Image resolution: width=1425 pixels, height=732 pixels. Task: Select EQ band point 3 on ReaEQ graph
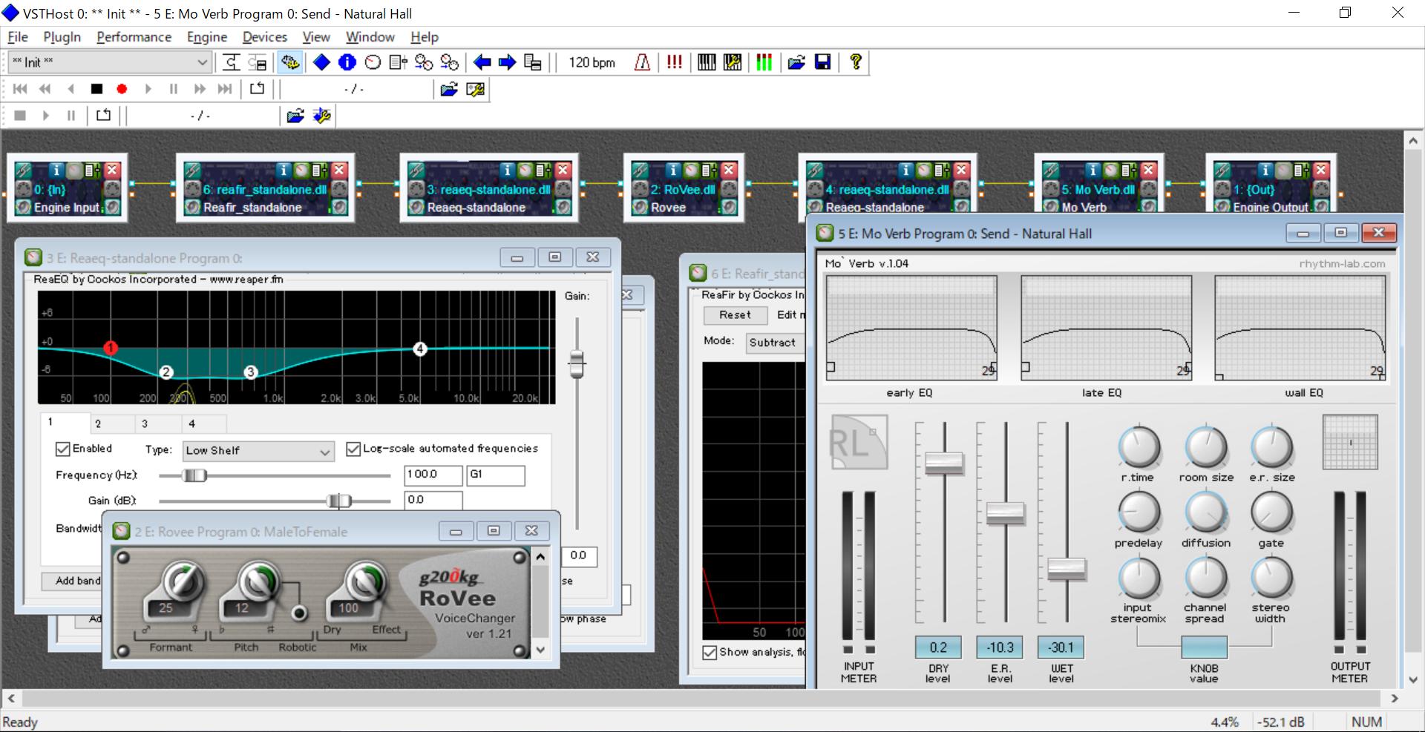tap(251, 372)
